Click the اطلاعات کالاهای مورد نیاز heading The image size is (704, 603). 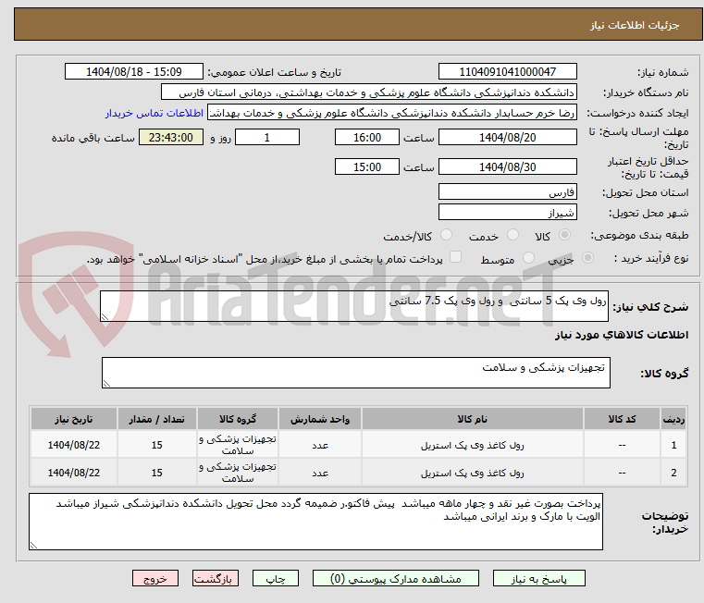click(622, 335)
